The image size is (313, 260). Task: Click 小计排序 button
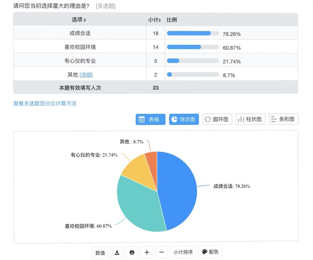tap(183, 252)
